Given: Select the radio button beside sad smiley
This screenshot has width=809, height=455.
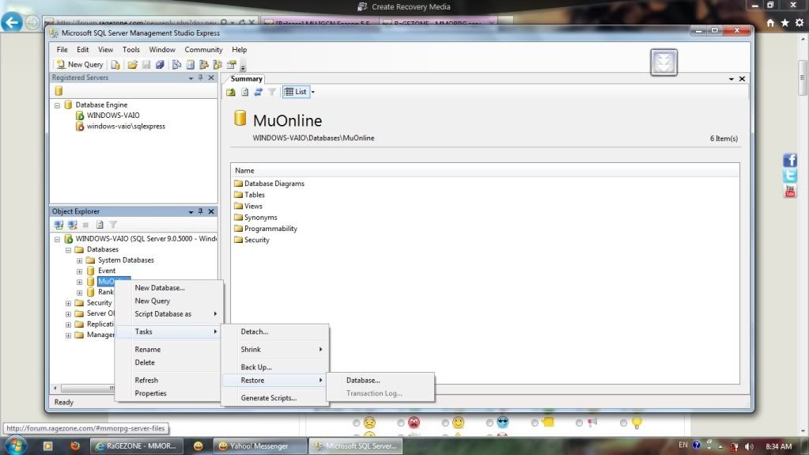Looking at the screenshot, I should [x=357, y=423].
